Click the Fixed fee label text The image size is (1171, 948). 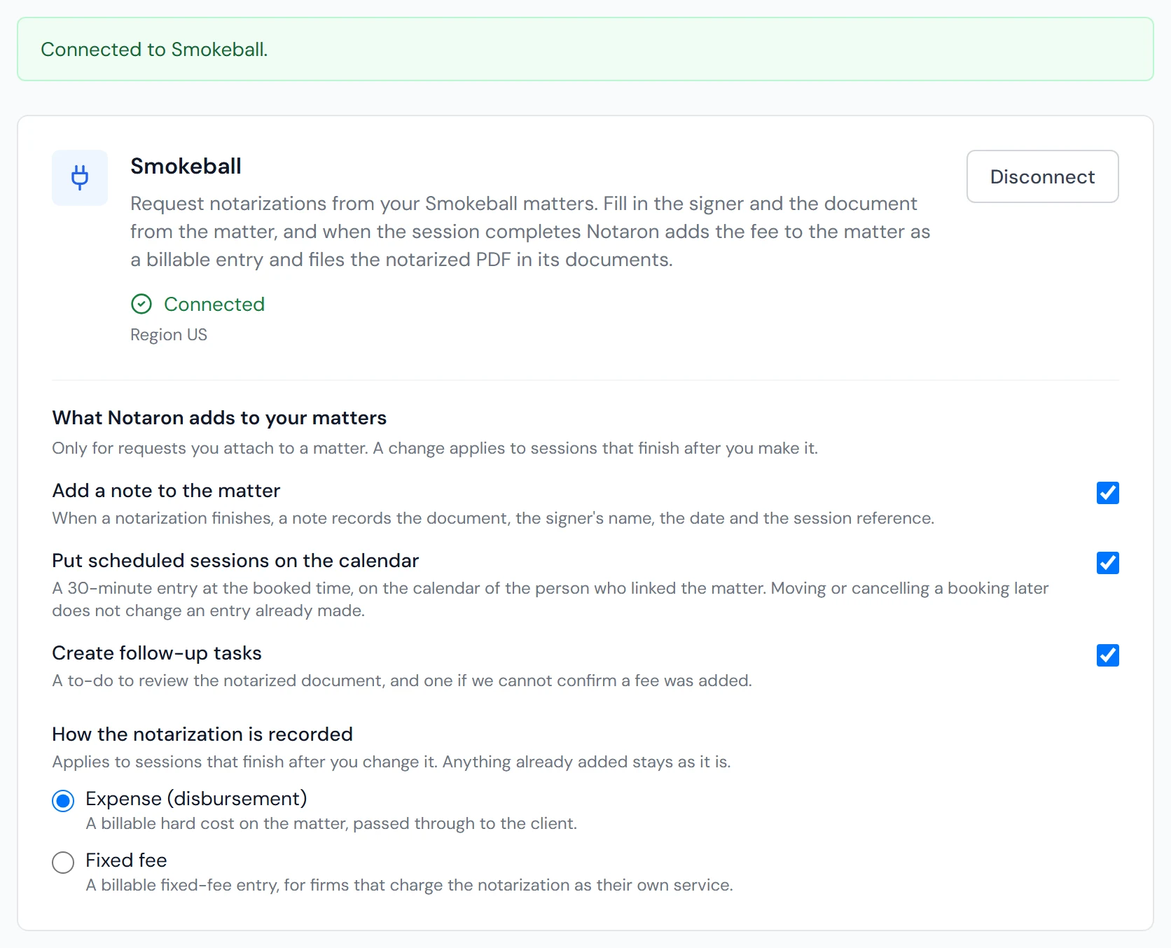pyautogui.click(x=126, y=860)
